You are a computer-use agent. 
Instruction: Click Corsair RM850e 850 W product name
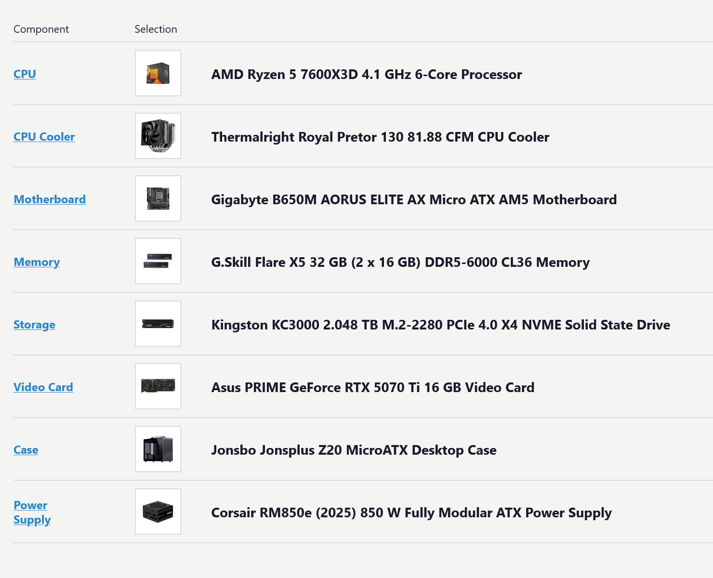coord(411,513)
